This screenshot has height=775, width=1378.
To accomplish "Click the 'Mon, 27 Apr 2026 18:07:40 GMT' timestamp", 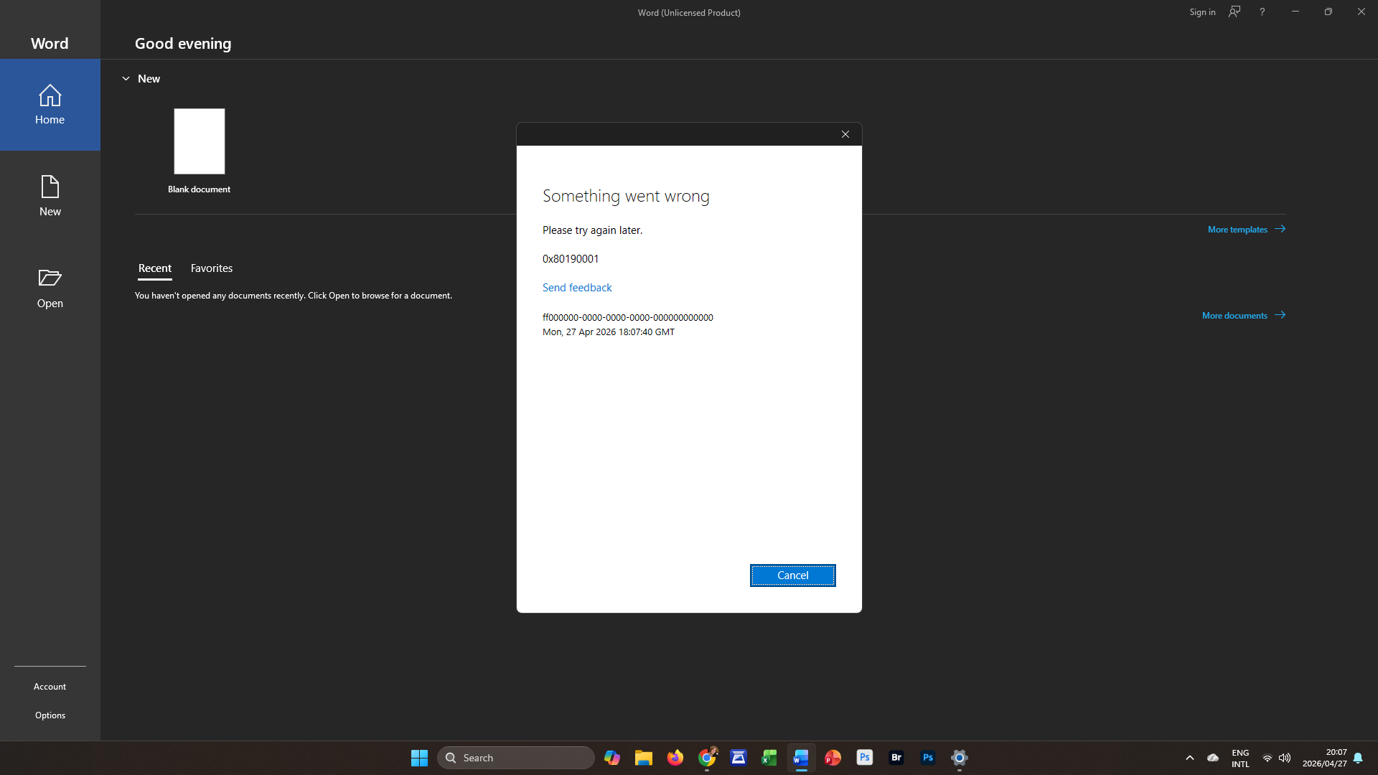I will coord(609,332).
